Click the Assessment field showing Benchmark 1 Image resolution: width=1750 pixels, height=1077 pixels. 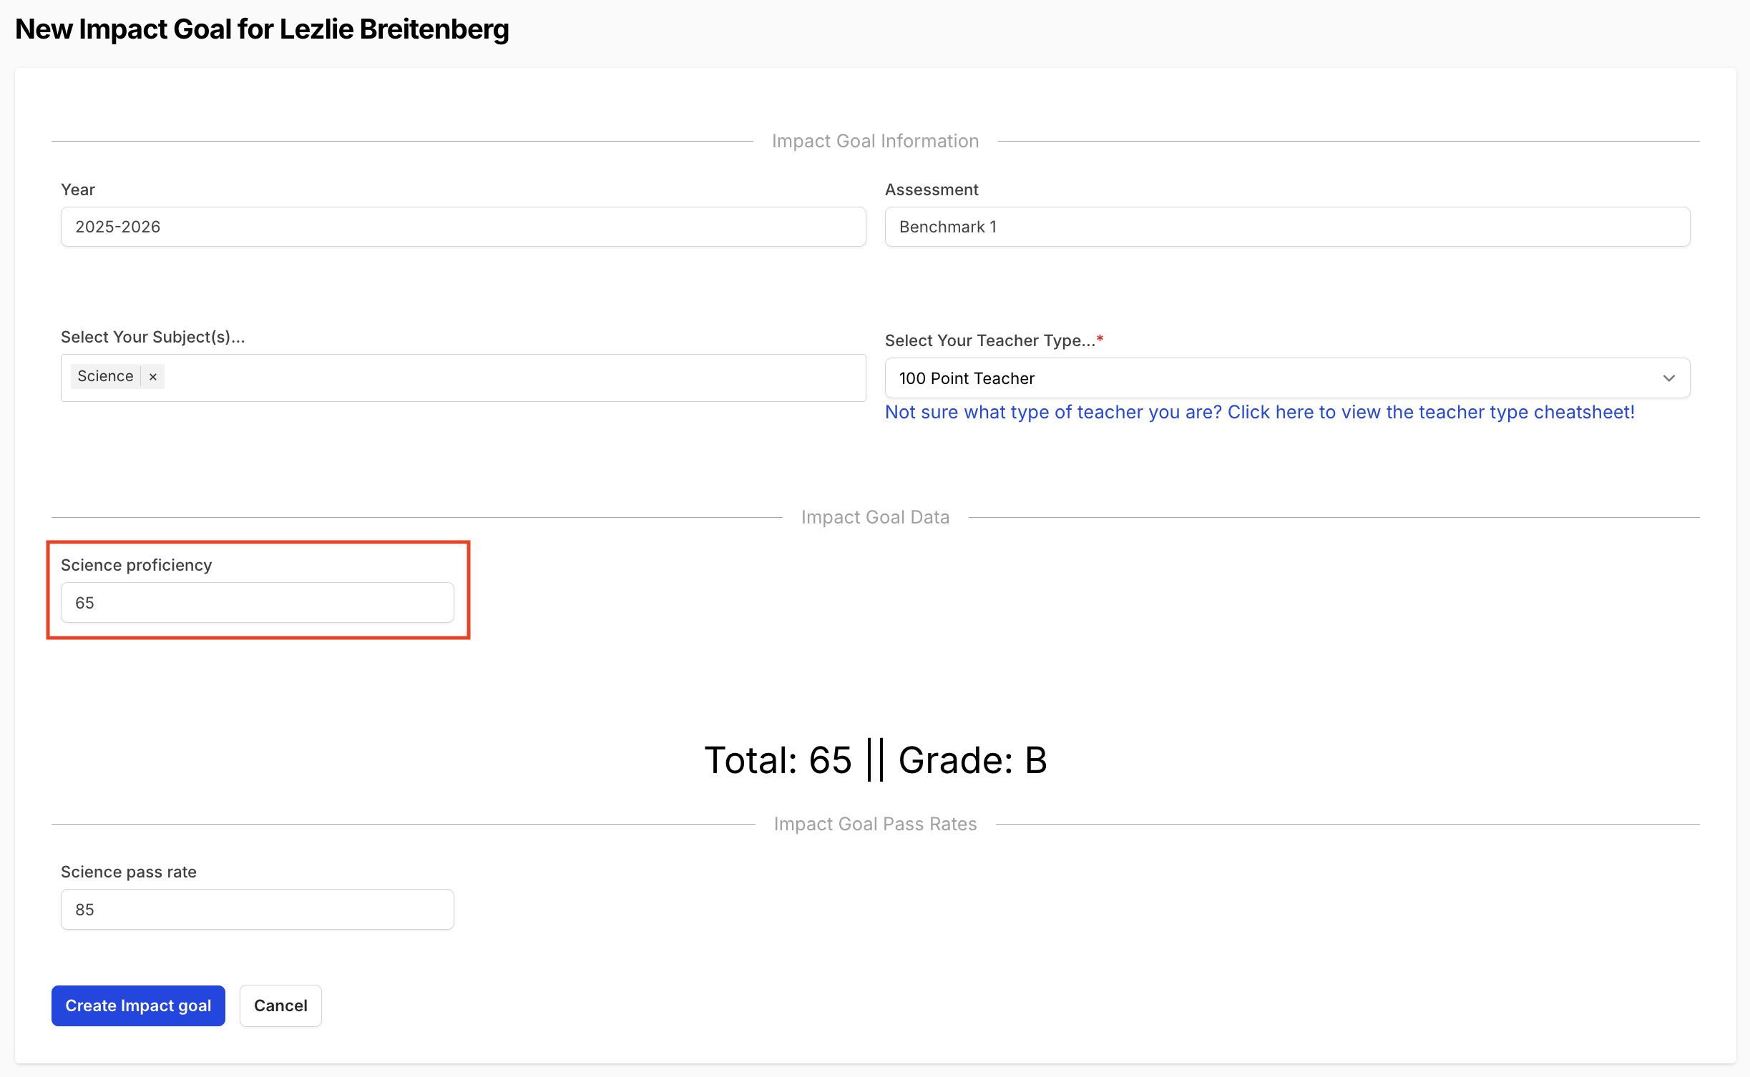[x=1286, y=227]
